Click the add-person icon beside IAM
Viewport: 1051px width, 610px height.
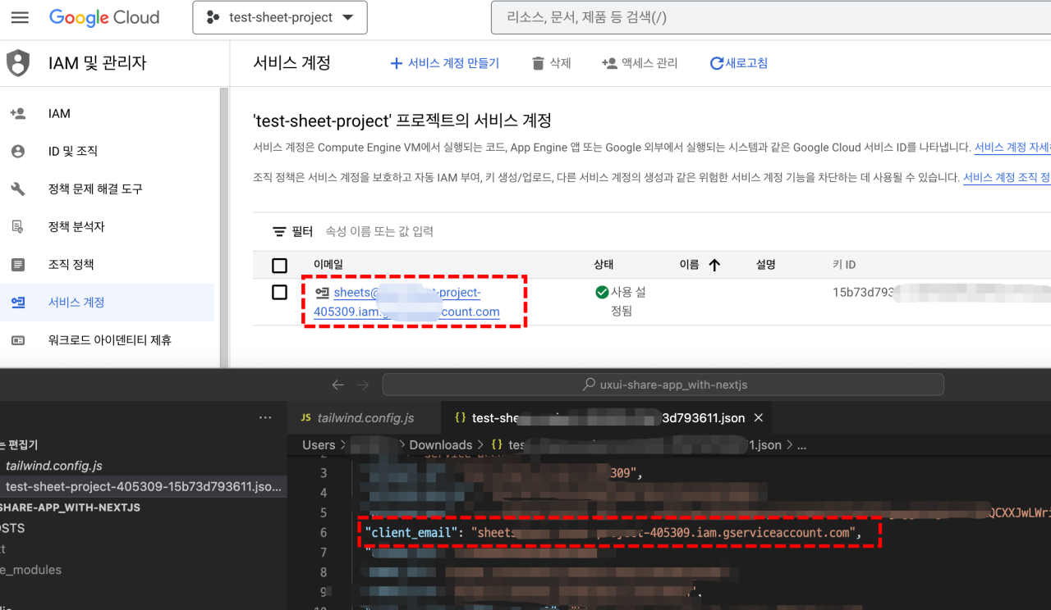(x=18, y=114)
